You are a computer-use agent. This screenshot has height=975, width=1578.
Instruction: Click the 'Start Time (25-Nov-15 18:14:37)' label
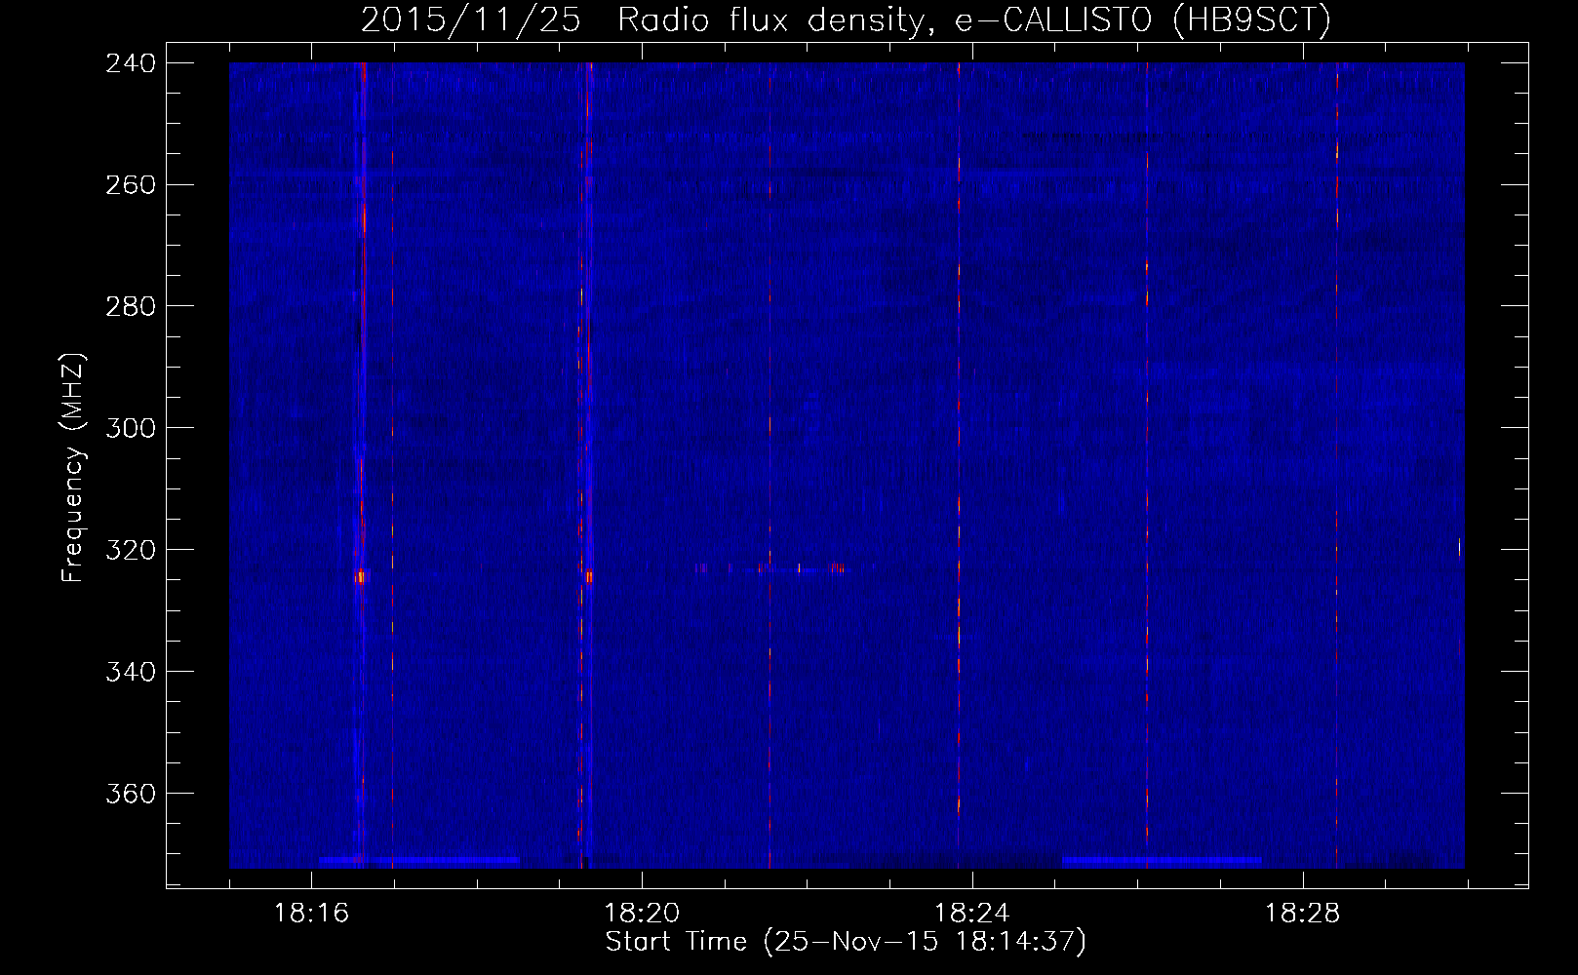846,942
